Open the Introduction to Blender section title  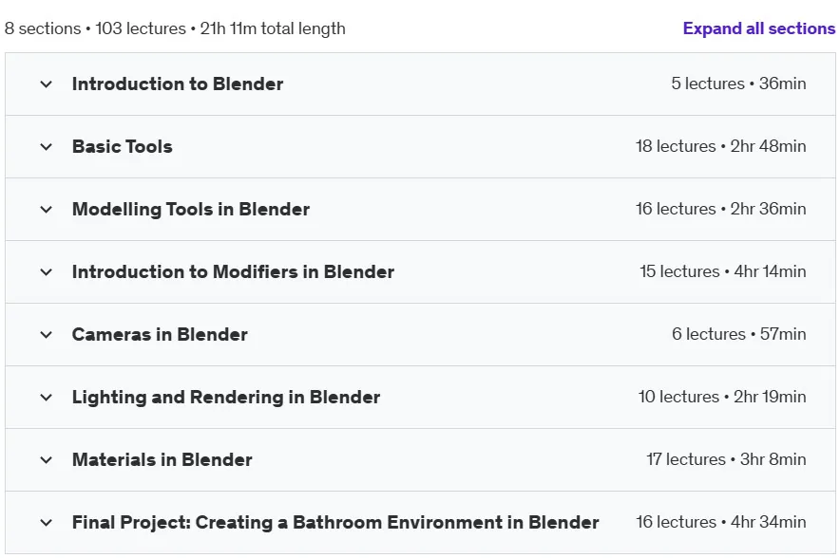click(x=178, y=84)
